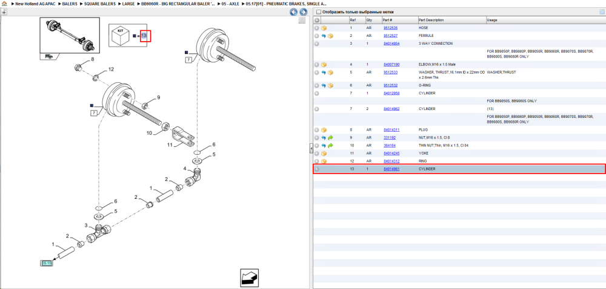The height and width of the screenshot is (289, 606).
Task: Open the BALERS breadcrumb
Action: 70,4
